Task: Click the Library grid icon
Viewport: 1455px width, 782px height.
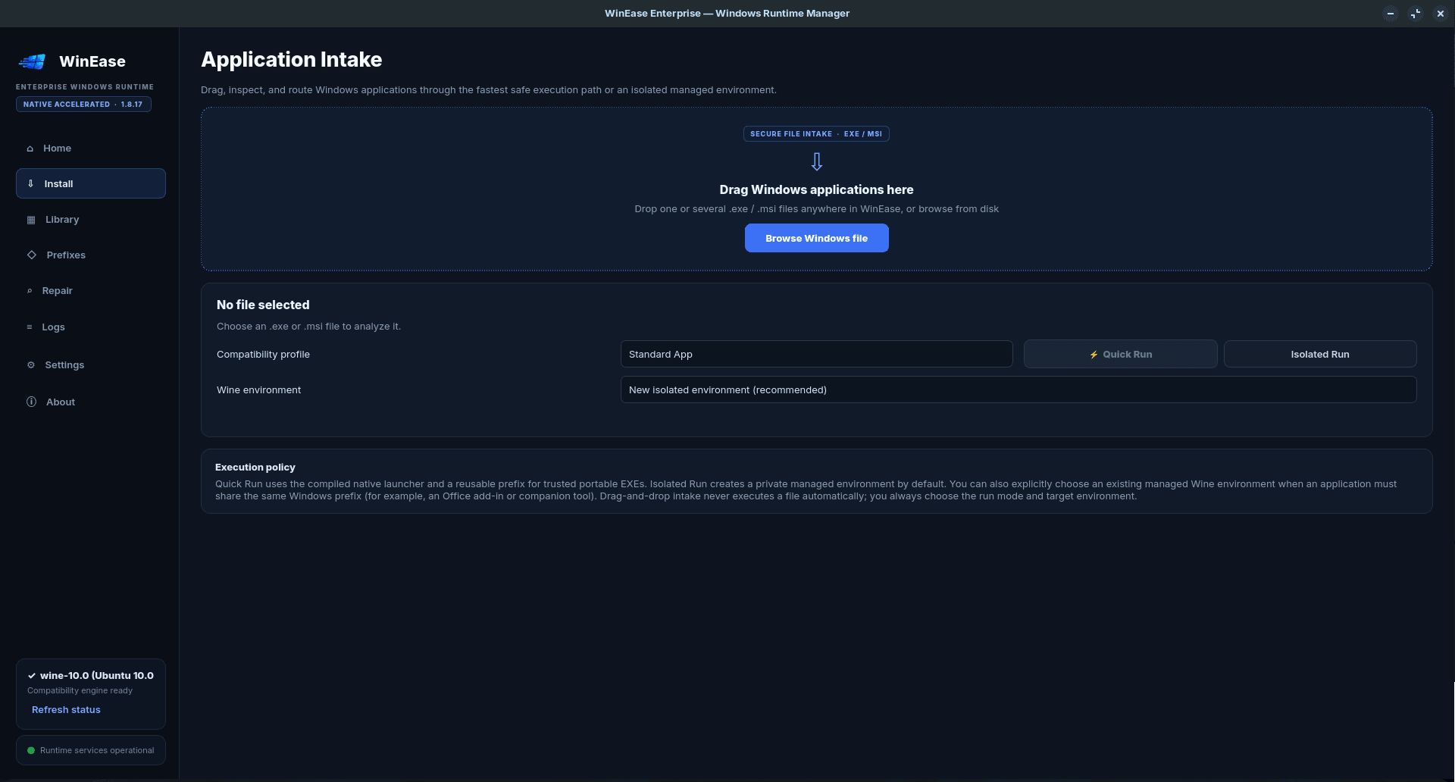Action: pyautogui.click(x=31, y=220)
